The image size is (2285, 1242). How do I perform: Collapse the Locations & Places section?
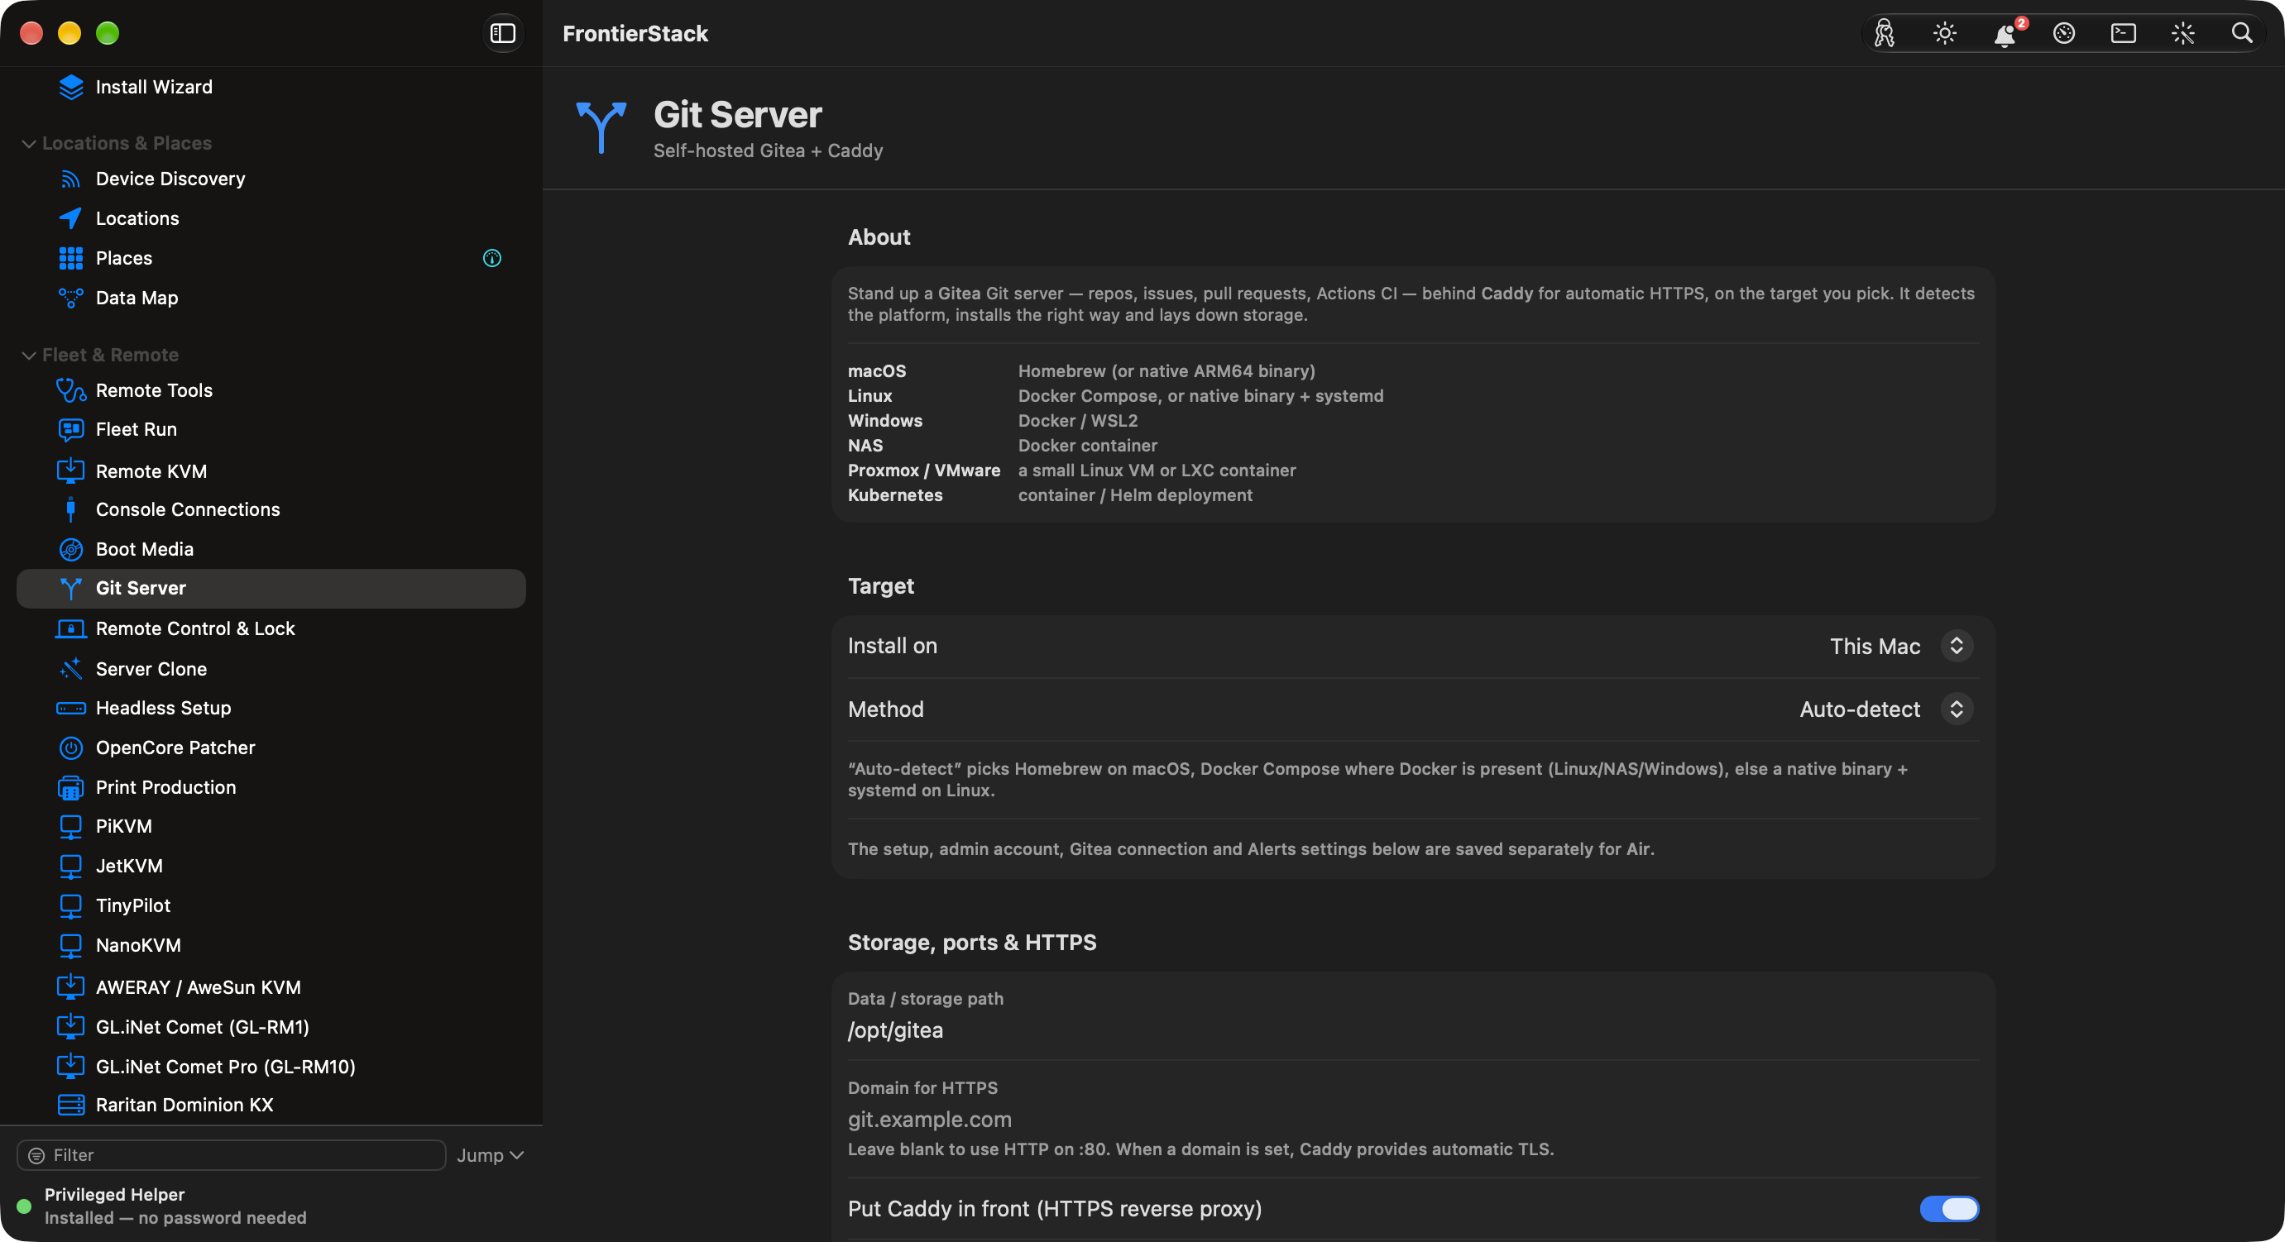pyautogui.click(x=29, y=144)
